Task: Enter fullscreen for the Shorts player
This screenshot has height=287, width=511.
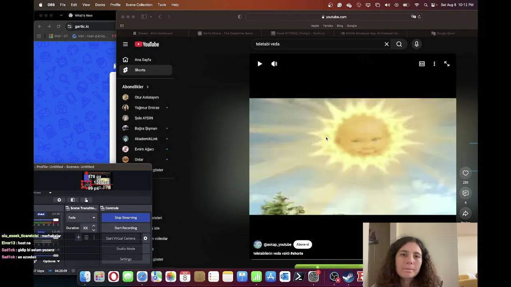Action: 447,64
